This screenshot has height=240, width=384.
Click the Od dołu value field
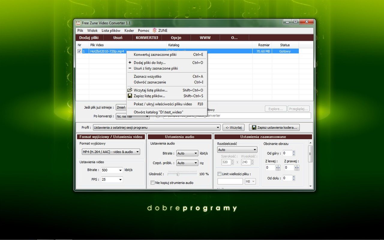point(287,178)
